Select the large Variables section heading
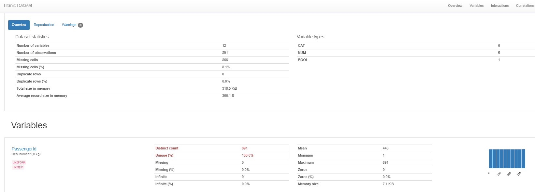Screen dimensions: 535x192 29,125
